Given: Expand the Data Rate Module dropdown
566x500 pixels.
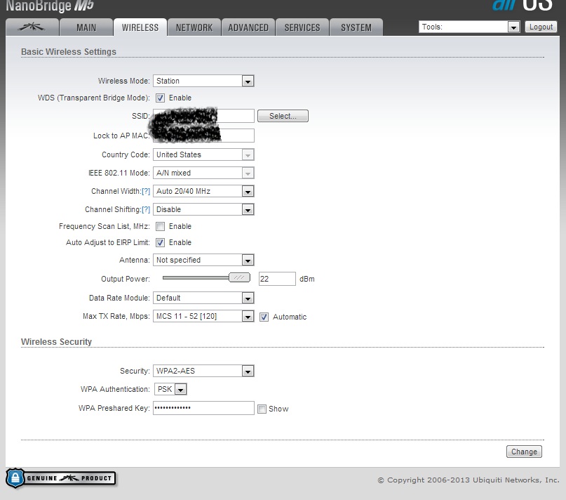Looking at the screenshot, I should click(x=203, y=298).
